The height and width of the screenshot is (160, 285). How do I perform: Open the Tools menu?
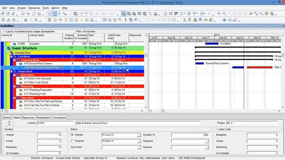(x=45, y=8)
